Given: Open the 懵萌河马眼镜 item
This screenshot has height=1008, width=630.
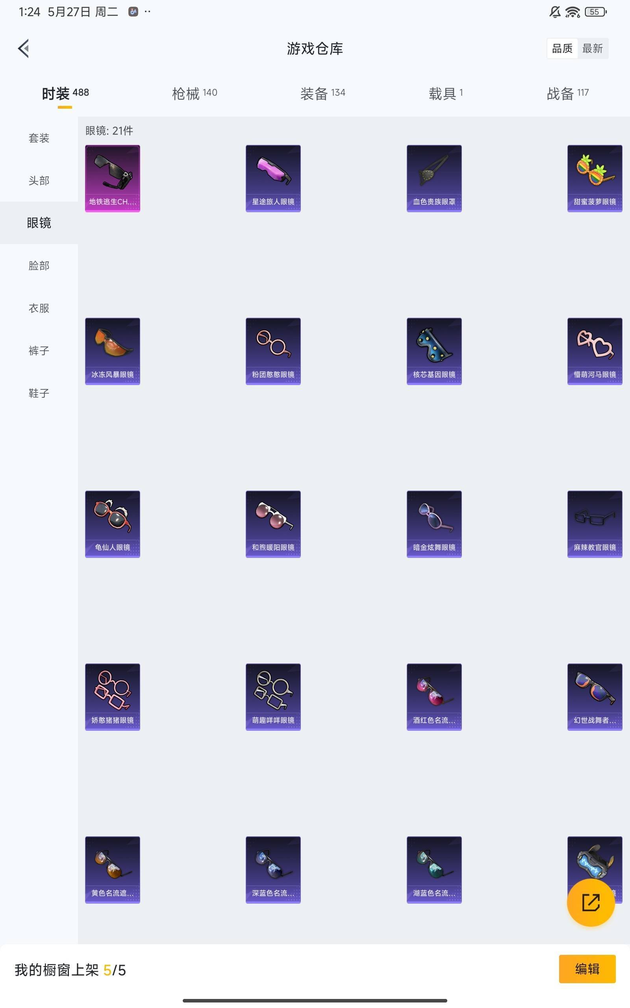Looking at the screenshot, I should (x=595, y=351).
